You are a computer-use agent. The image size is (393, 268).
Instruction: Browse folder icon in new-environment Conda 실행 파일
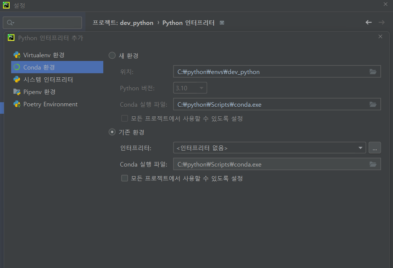[x=373, y=104]
